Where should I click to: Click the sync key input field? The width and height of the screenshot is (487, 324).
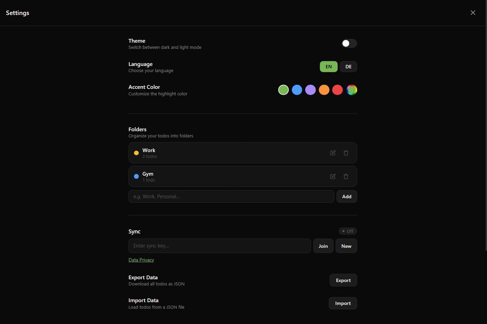point(219,246)
